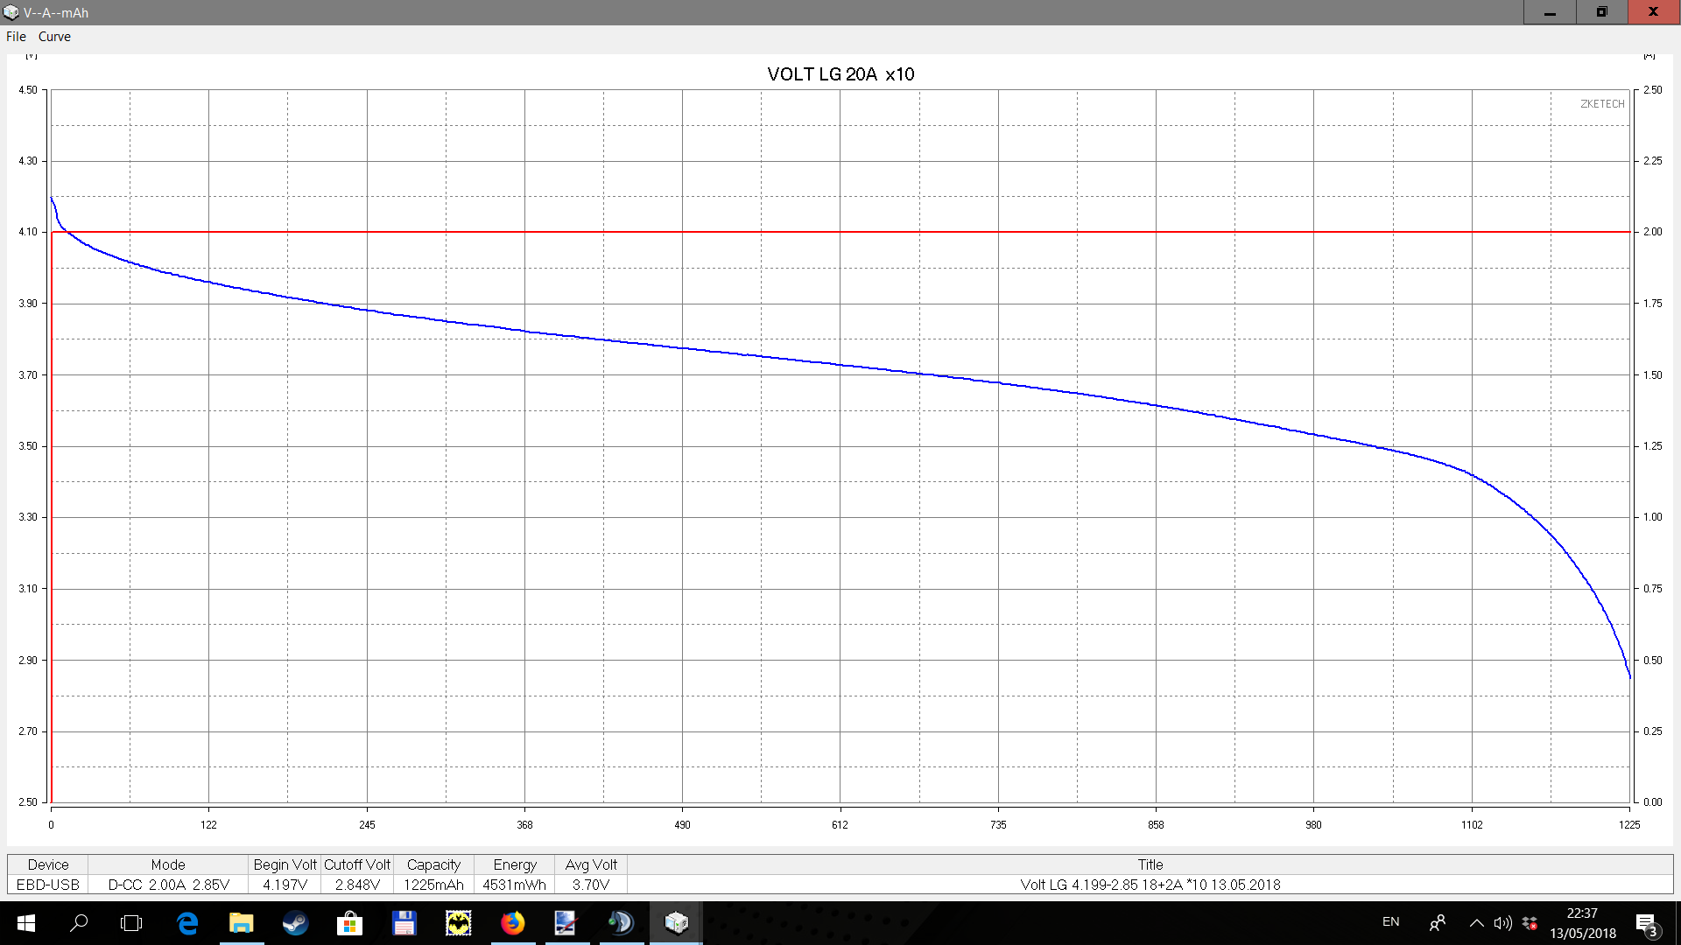Image resolution: width=1681 pixels, height=945 pixels.
Task: Open TeamSpeak taskbar icon
Action: 621,923
